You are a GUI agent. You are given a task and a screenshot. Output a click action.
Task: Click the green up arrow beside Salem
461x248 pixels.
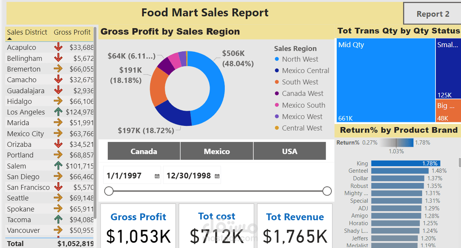[x=58, y=165]
